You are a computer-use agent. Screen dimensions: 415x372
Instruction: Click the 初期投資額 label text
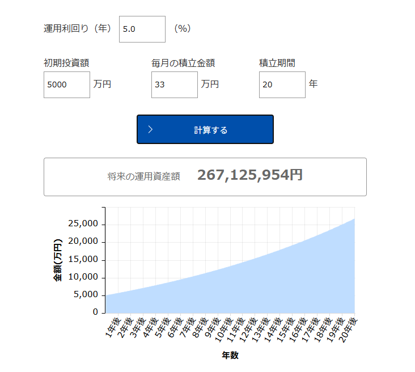pos(66,63)
